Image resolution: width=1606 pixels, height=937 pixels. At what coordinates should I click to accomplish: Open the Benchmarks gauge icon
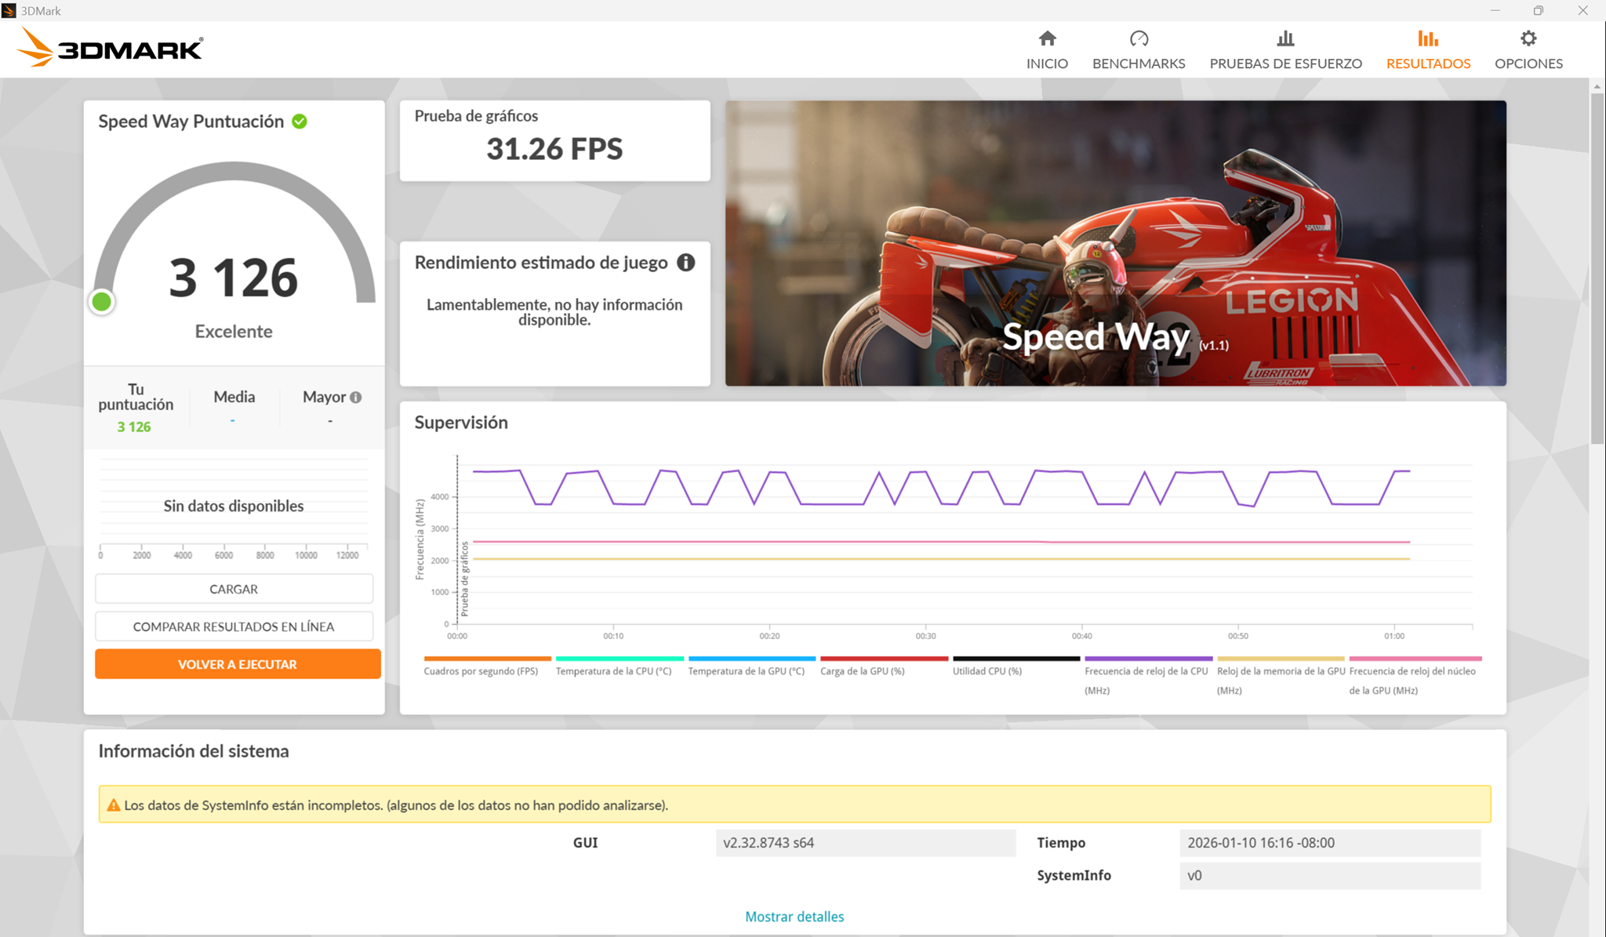[1139, 39]
